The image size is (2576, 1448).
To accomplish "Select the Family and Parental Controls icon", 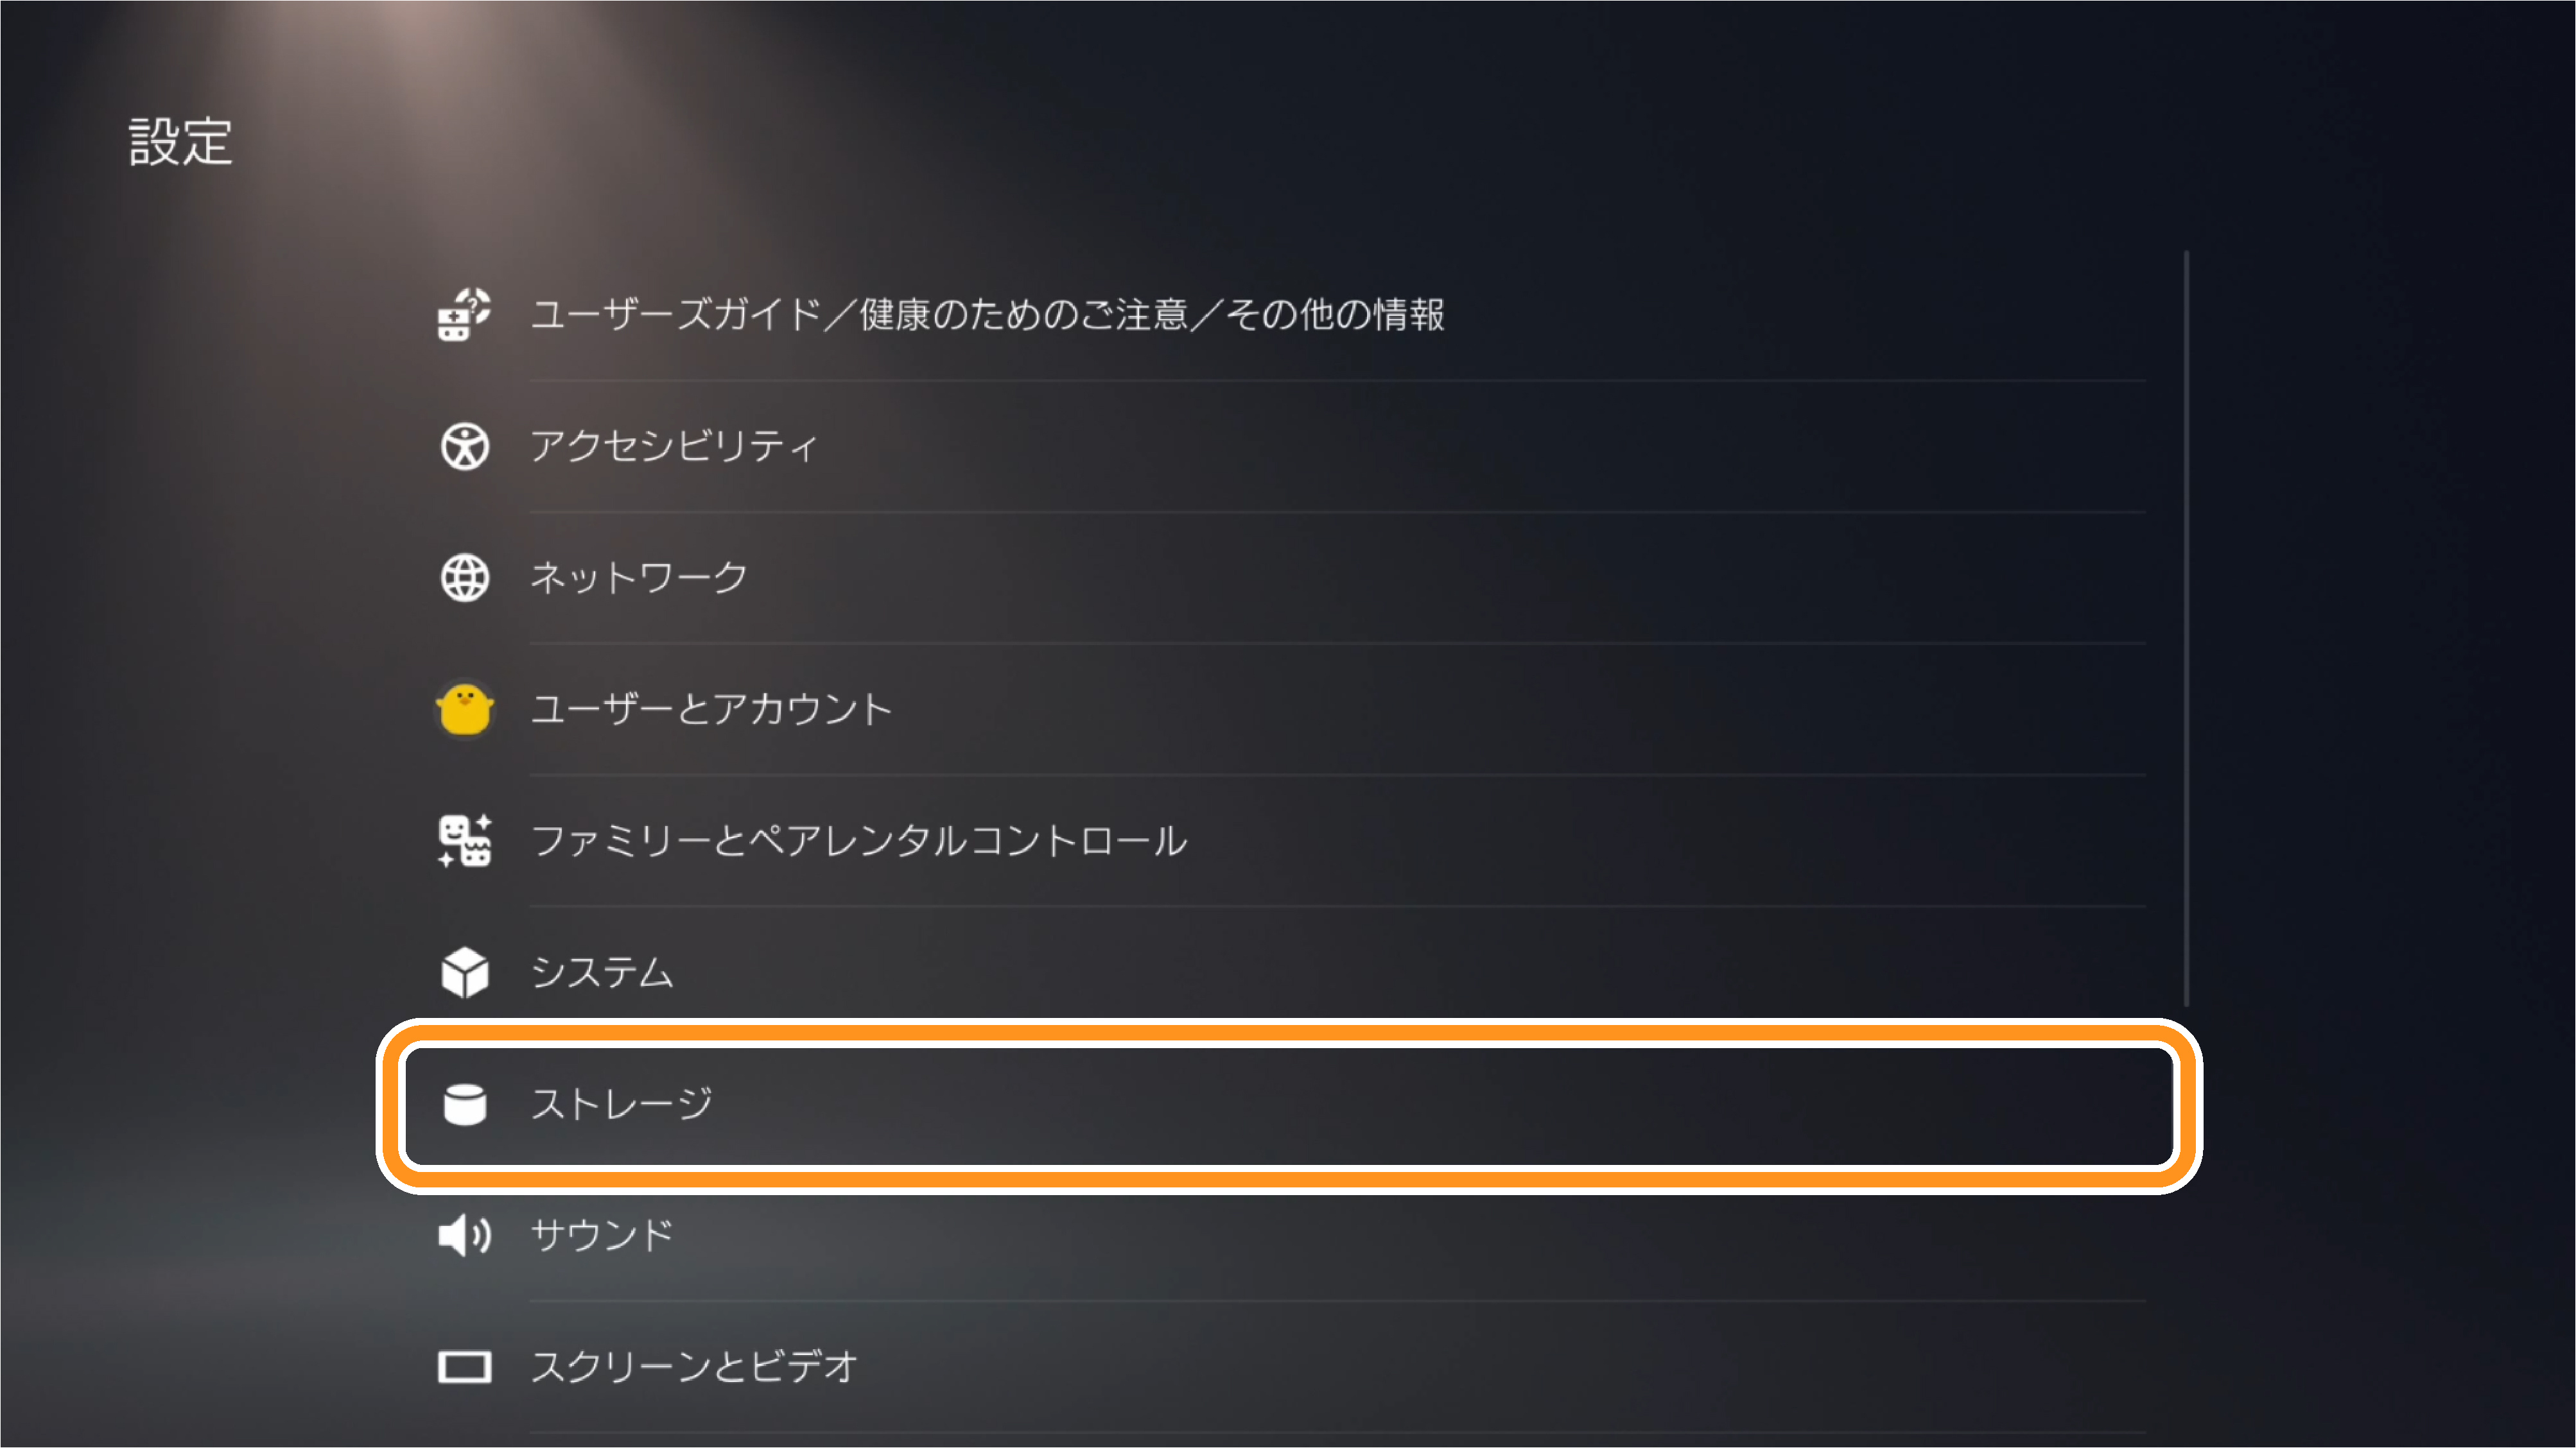I will [464, 840].
